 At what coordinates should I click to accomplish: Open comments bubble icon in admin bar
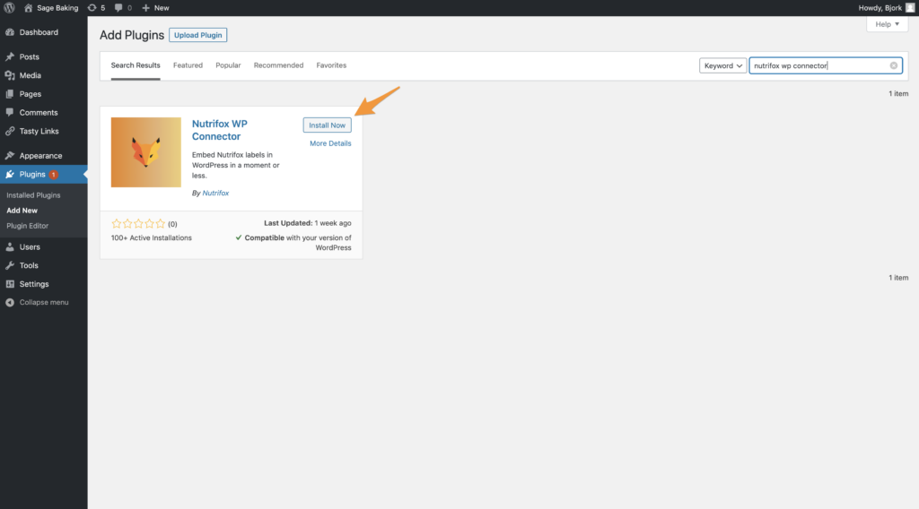pyautogui.click(x=119, y=7)
